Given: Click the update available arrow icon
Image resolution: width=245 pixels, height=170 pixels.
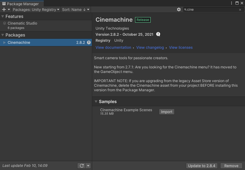Looking at the screenshot, I should [89, 42].
